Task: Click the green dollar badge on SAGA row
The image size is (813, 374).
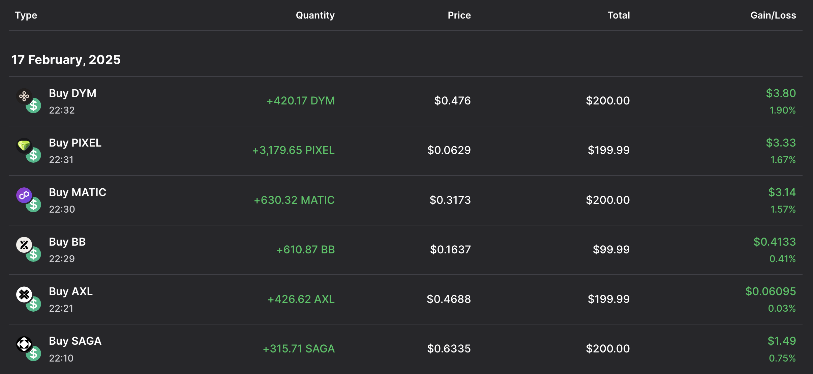Action: 34,353
